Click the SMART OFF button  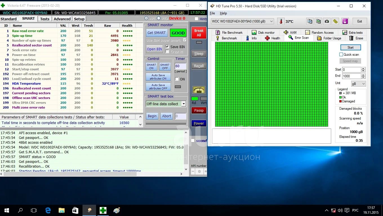[165, 66]
